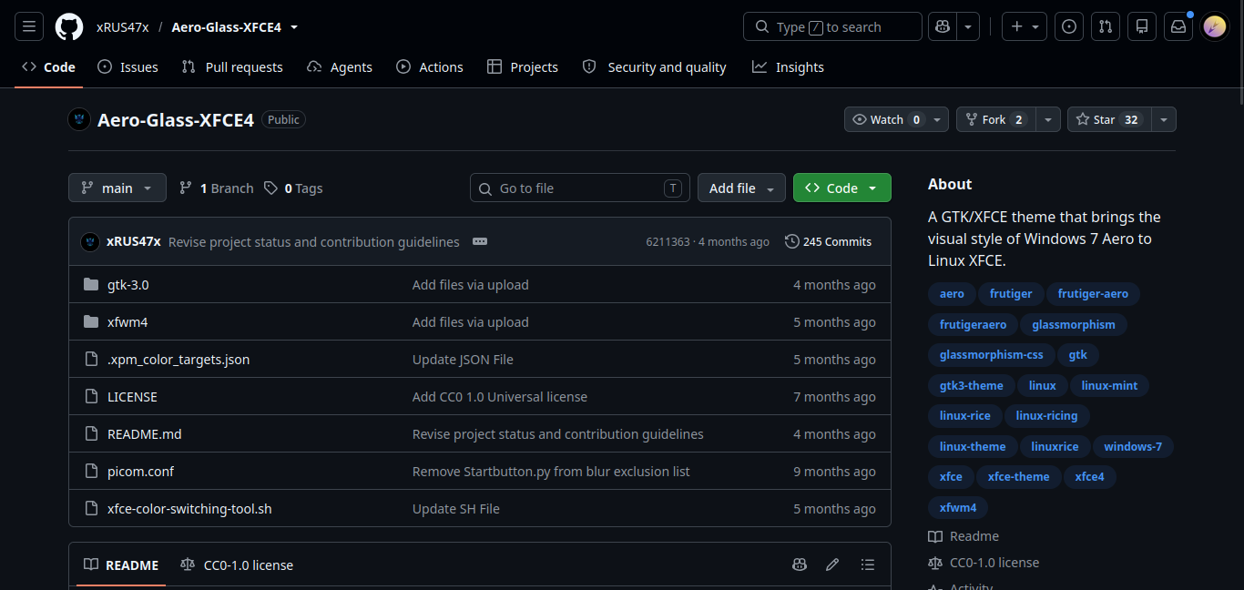Image resolution: width=1244 pixels, height=590 pixels.
Task: Expand the Star lists dropdown arrow
Action: pyautogui.click(x=1164, y=119)
